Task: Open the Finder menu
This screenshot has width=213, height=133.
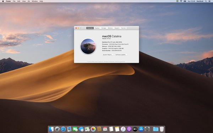Action: [9, 1]
